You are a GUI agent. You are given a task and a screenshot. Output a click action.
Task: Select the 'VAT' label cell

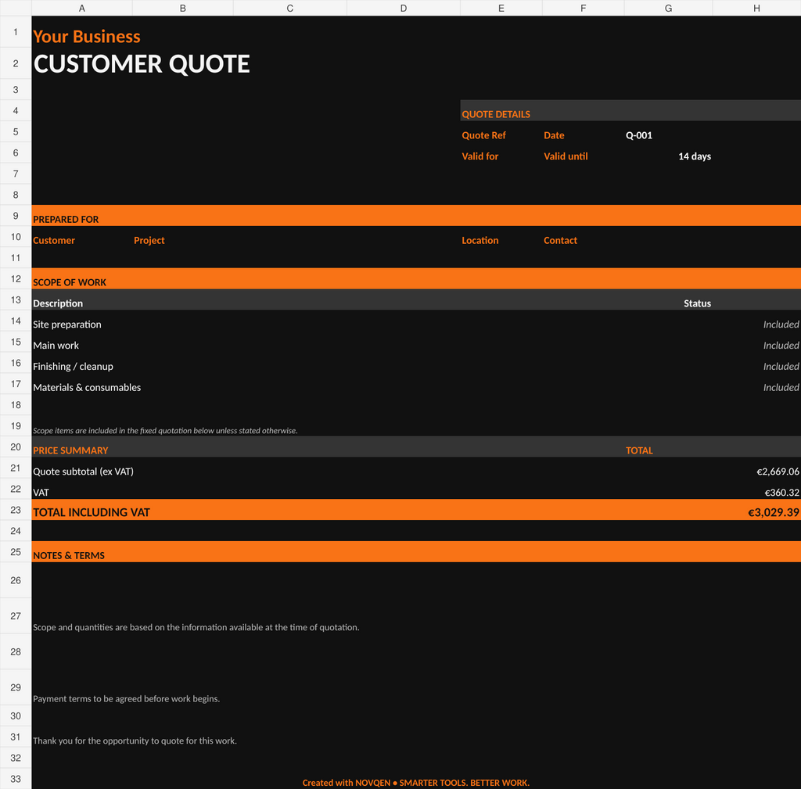pyautogui.click(x=41, y=493)
